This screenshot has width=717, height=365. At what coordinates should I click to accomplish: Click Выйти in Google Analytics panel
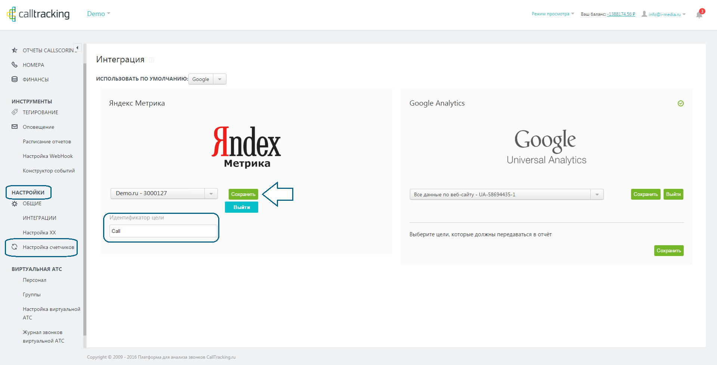673,194
